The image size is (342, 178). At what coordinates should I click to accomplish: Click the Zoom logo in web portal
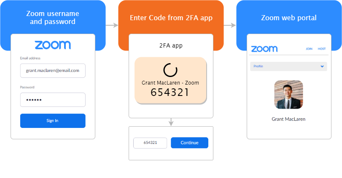tap(264, 49)
